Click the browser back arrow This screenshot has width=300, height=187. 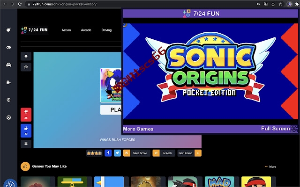pyautogui.click(x=5, y=4)
